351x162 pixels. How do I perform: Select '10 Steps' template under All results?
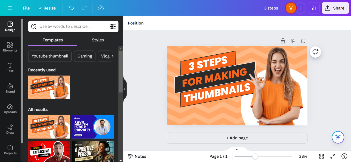click(49, 127)
